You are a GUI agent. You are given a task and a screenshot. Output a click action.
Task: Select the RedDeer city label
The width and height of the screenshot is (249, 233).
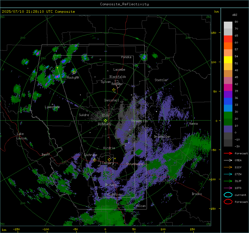(x=117, y=84)
